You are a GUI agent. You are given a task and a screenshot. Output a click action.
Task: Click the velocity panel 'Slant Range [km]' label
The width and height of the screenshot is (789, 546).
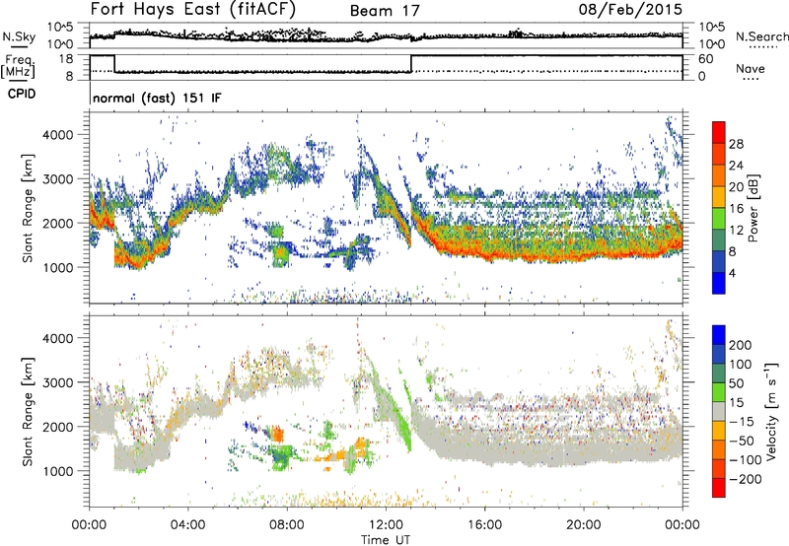pos(28,412)
